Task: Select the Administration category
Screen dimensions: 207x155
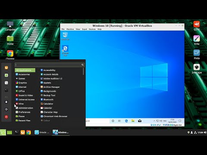Action: click(x=24, y=108)
